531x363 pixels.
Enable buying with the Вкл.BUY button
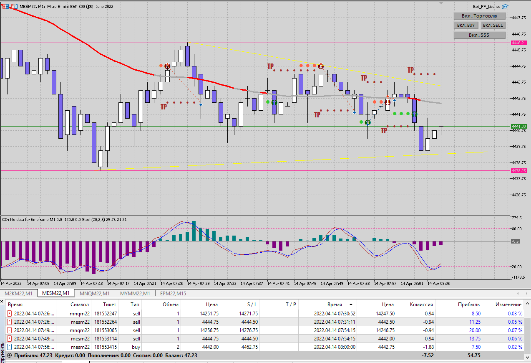coord(466,25)
